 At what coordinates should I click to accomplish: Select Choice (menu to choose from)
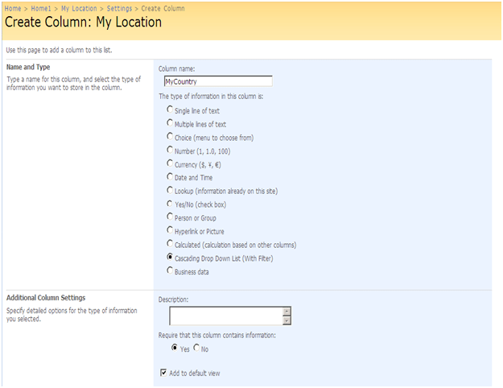pos(169,137)
